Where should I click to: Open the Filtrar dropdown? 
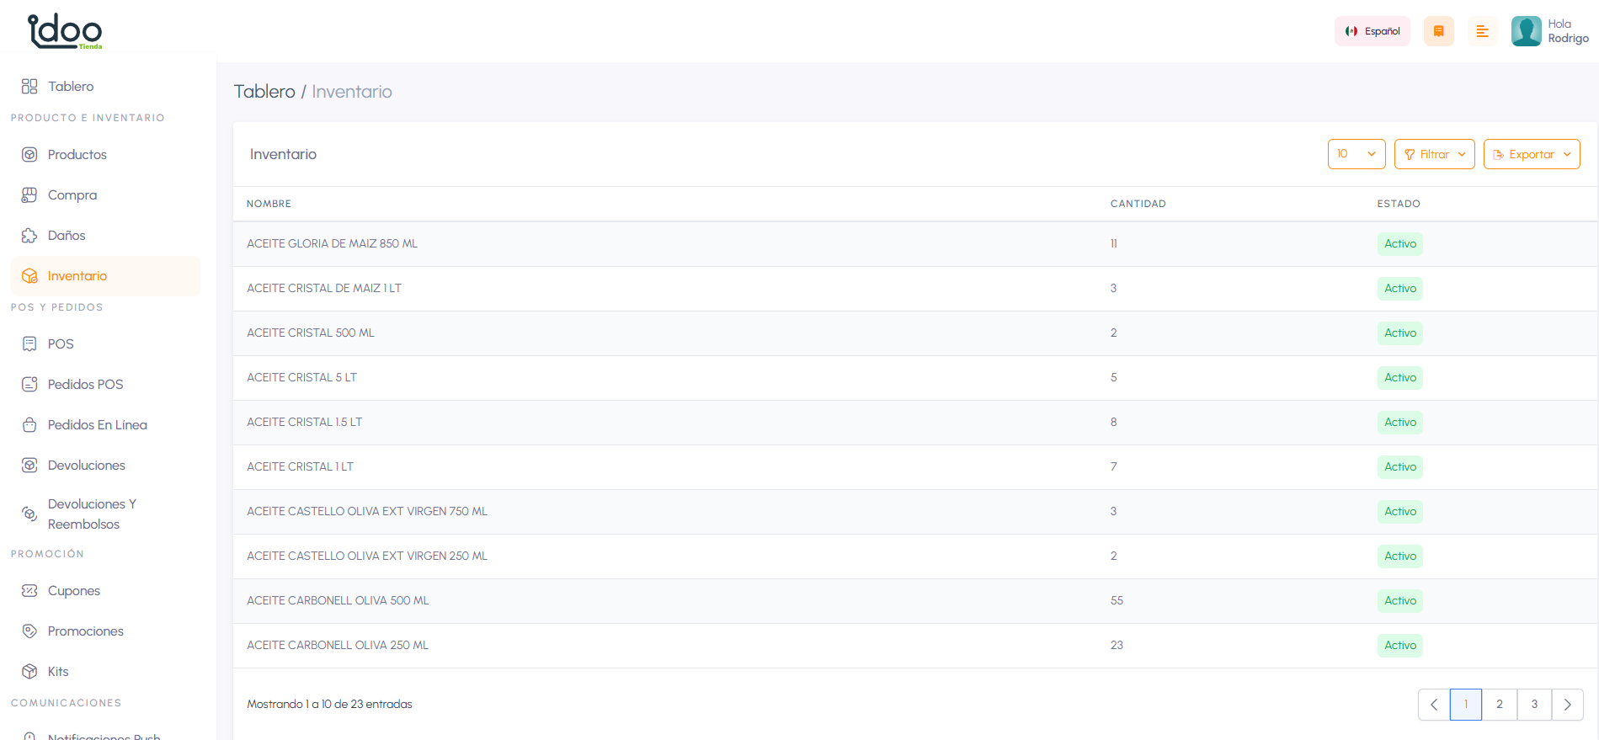pos(1434,154)
